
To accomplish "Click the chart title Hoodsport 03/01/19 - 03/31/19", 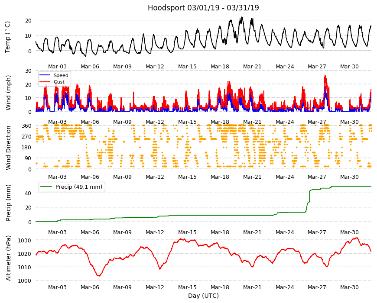I will coord(203,8).
